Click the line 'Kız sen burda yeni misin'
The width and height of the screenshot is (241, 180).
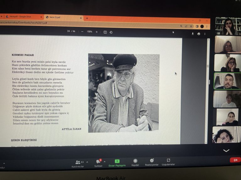pyautogui.click(x=39, y=62)
